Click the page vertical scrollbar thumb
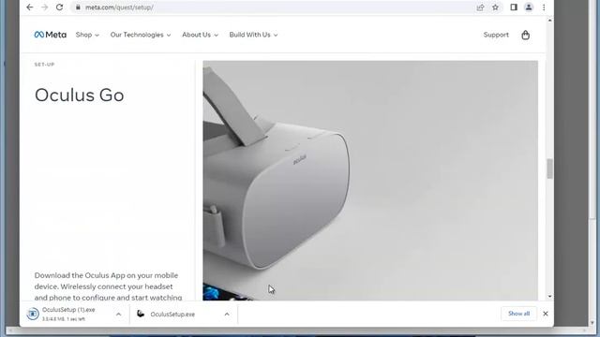This screenshot has width=600, height=337. [x=550, y=168]
